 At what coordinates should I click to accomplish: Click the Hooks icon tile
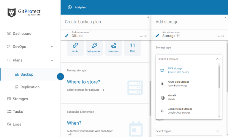(x=75, y=47)
